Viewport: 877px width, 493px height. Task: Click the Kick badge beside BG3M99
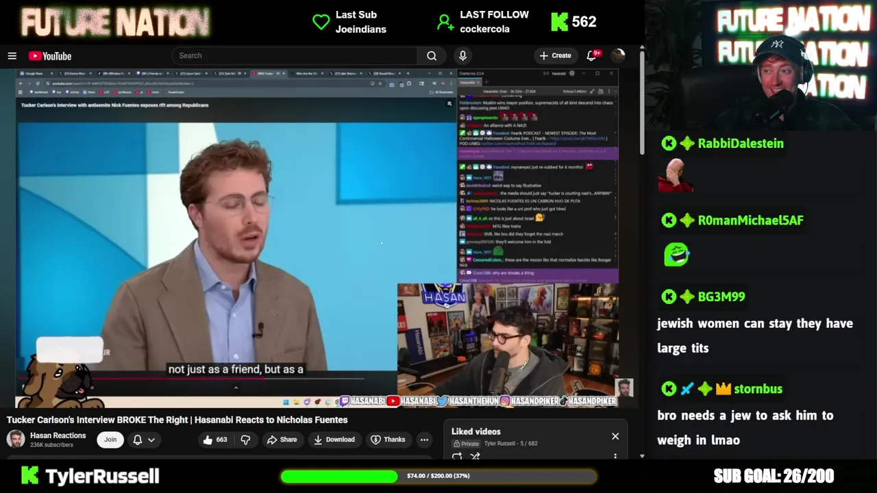pos(669,296)
